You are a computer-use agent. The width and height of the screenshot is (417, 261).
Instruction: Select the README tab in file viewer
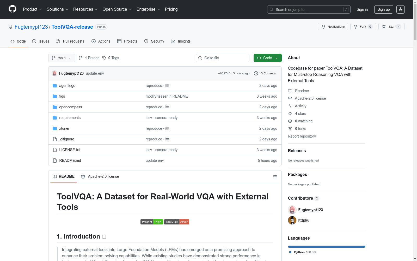pyautogui.click(x=64, y=176)
